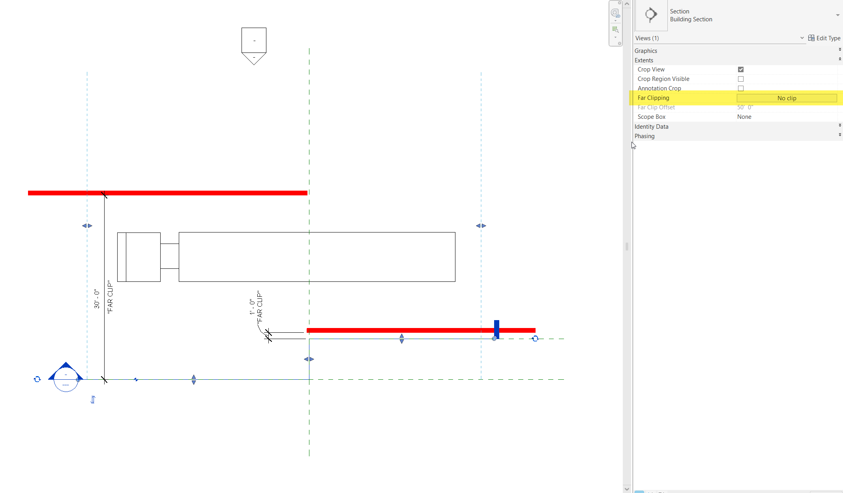
Task: Enable the Annotation Crop checkbox
Action: pos(741,88)
